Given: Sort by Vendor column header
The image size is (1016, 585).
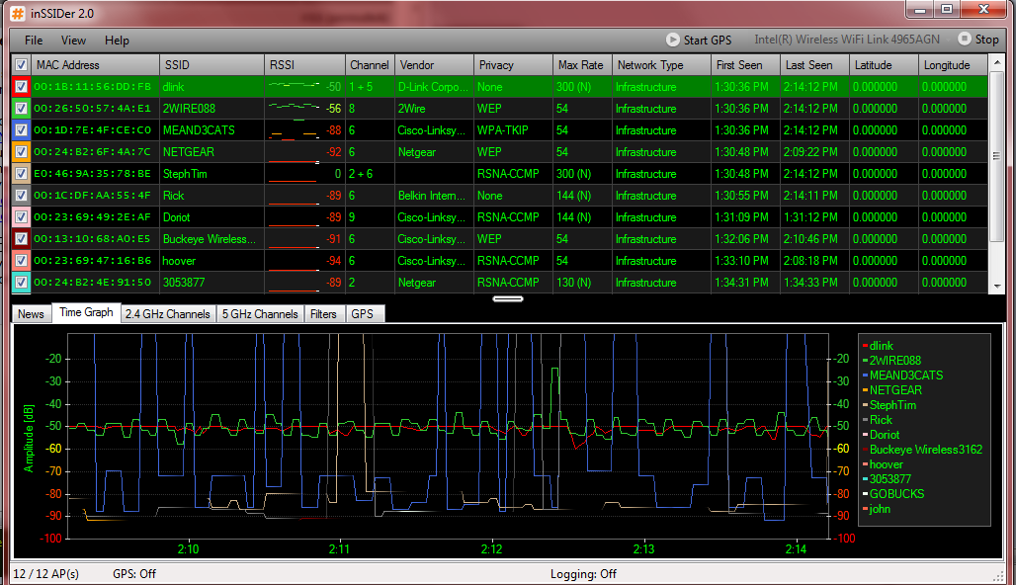Looking at the screenshot, I should pos(434,65).
